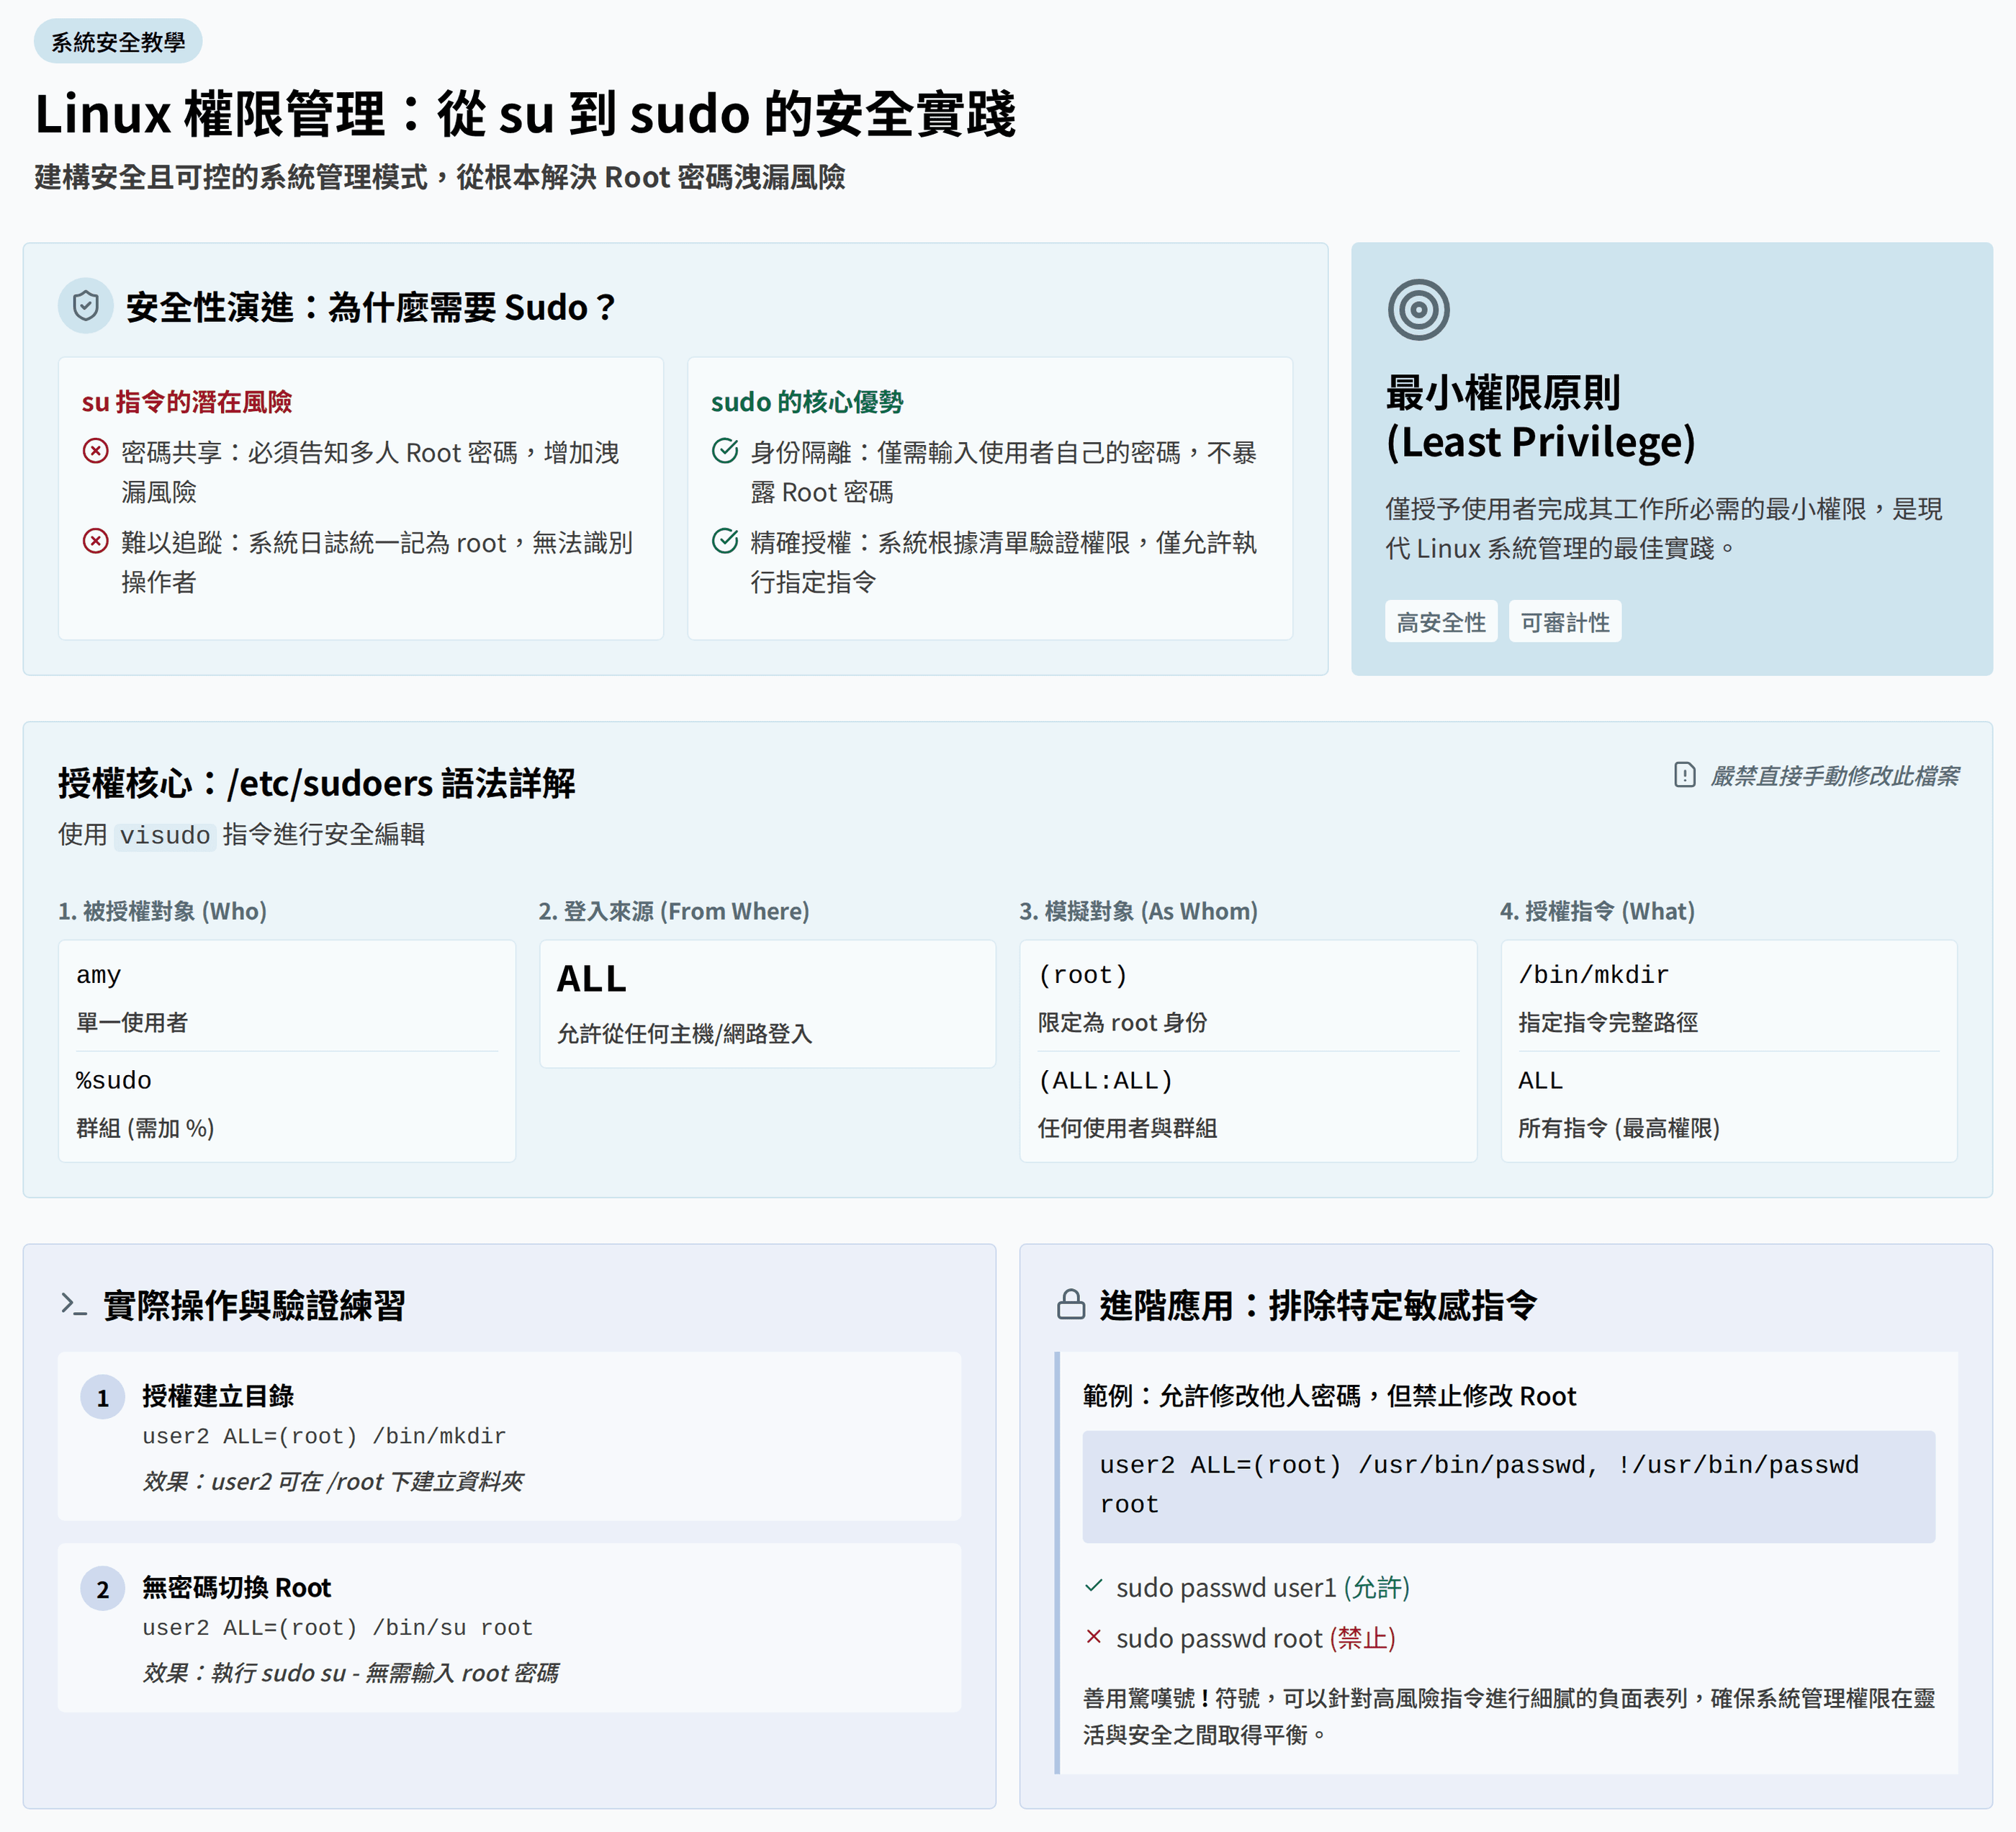Click the visudo inline code label

pos(165,835)
